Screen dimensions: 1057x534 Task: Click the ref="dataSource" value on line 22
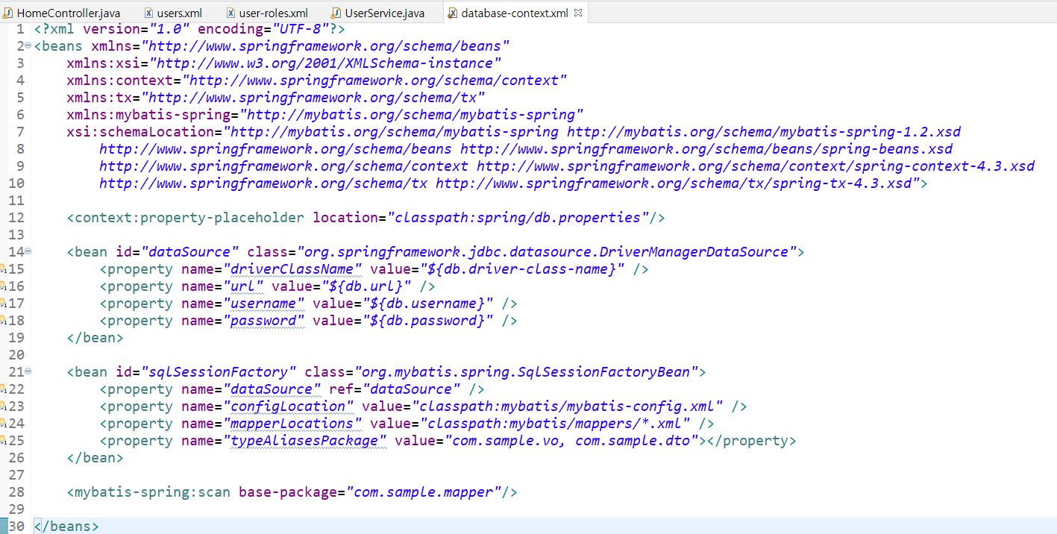click(412, 389)
